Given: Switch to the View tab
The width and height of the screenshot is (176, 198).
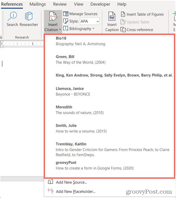Looking at the screenshot, I should point(78,4).
